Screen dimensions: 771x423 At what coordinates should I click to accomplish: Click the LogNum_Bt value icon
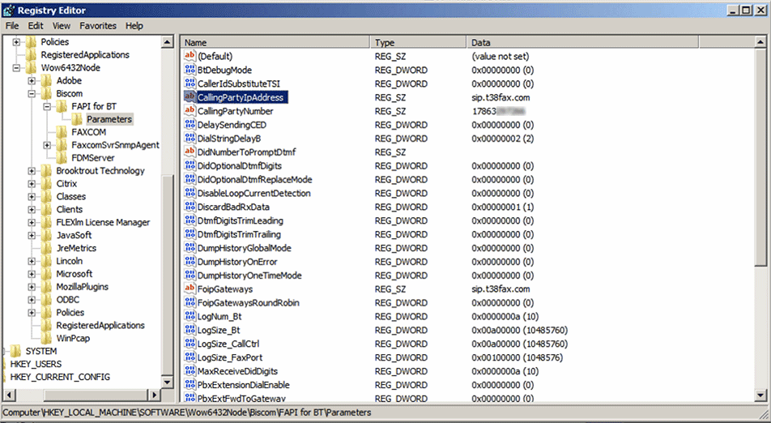point(190,316)
